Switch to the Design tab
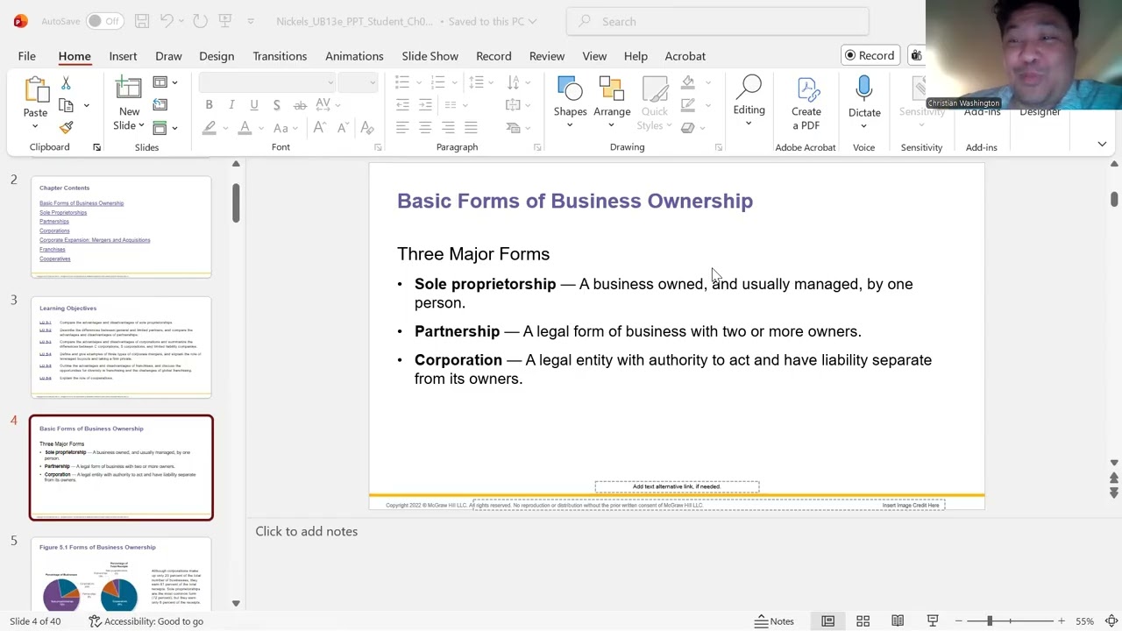Image resolution: width=1122 pixels, height=631 pixels. pos(217,56)
